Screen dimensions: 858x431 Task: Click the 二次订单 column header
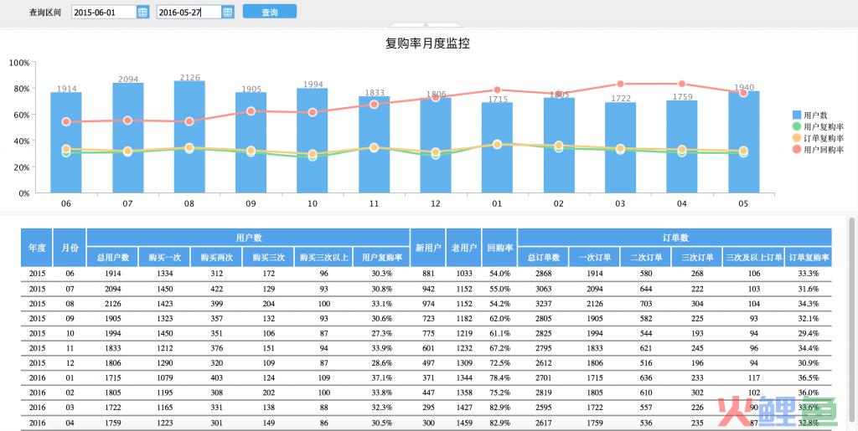(x=646, y=257)
